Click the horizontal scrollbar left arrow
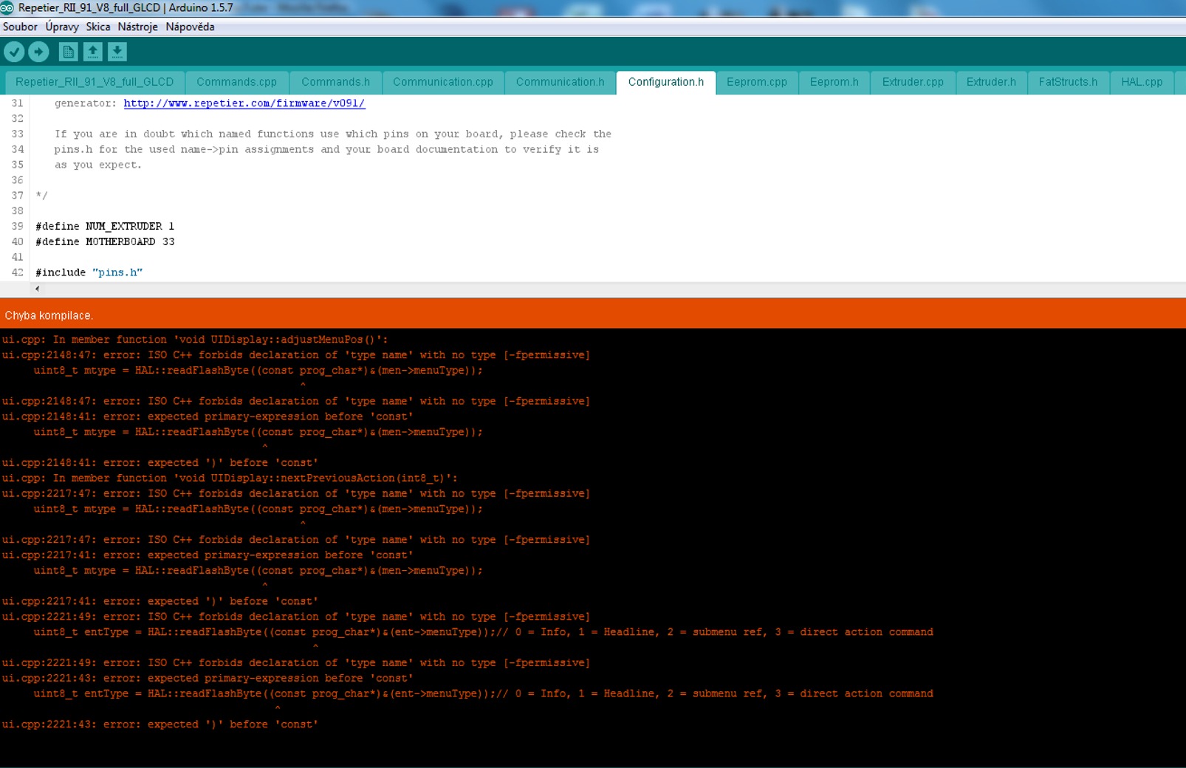 [37, 289]
